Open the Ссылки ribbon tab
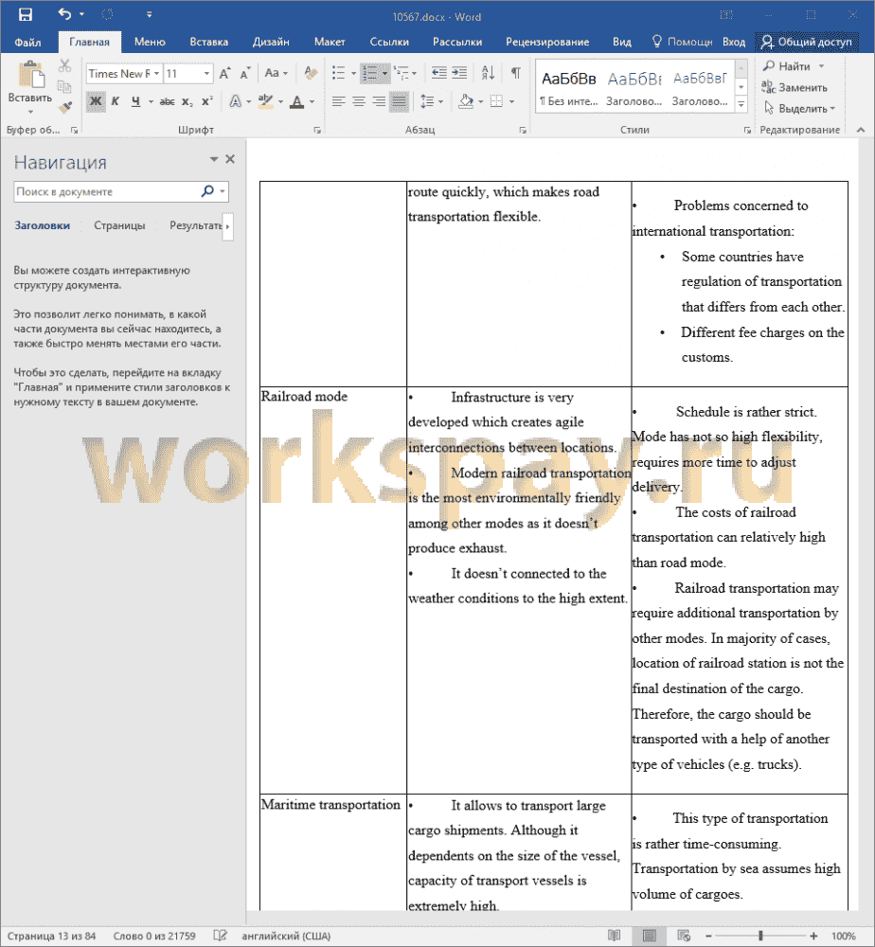875x947 pixels. coord(389,42)
